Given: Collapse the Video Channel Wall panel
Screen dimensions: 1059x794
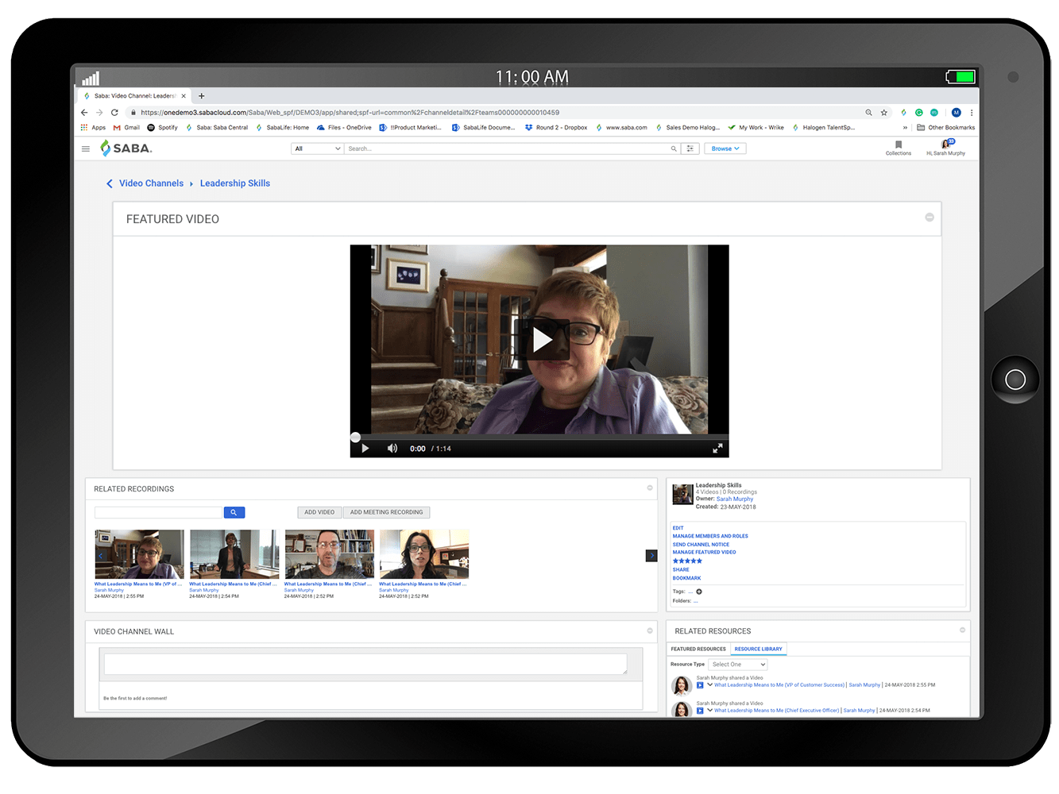Looking at the screenshot, I should 650,630.
